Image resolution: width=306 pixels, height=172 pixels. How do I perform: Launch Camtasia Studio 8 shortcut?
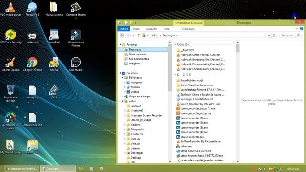tap(76, 11)
